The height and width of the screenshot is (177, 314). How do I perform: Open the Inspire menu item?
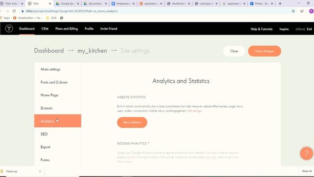pos(284,29)
